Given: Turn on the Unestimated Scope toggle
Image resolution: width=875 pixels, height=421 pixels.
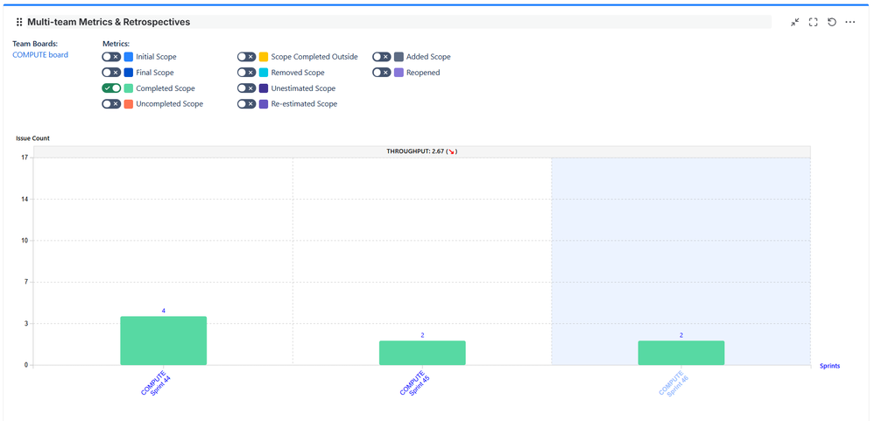Looking at the screenshot, I should [x=247, y=88].
